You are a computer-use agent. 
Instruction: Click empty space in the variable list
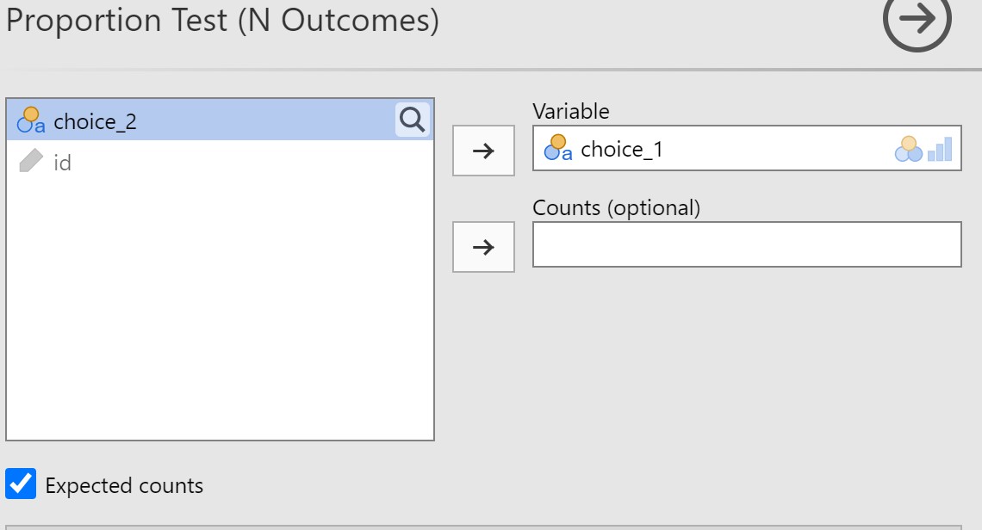tap(220, 327)
